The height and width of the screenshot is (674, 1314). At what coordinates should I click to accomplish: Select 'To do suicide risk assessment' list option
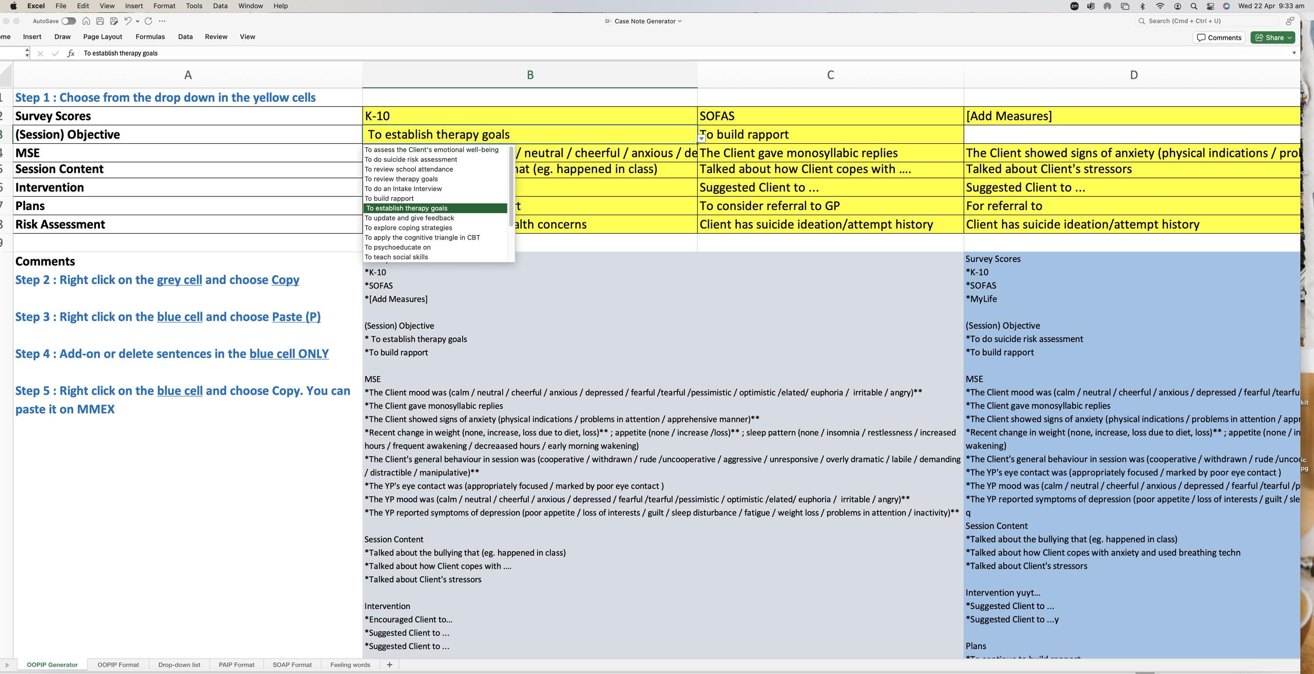435,159
